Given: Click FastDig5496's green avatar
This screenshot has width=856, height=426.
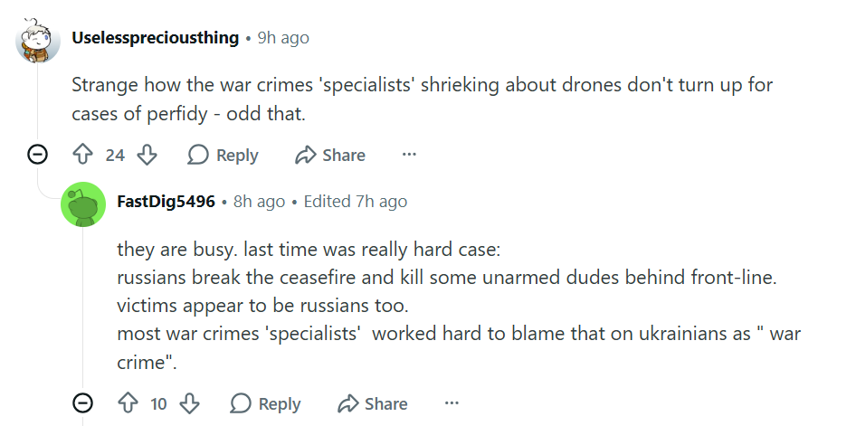Looking at the screenshot, I should point(82,204).
